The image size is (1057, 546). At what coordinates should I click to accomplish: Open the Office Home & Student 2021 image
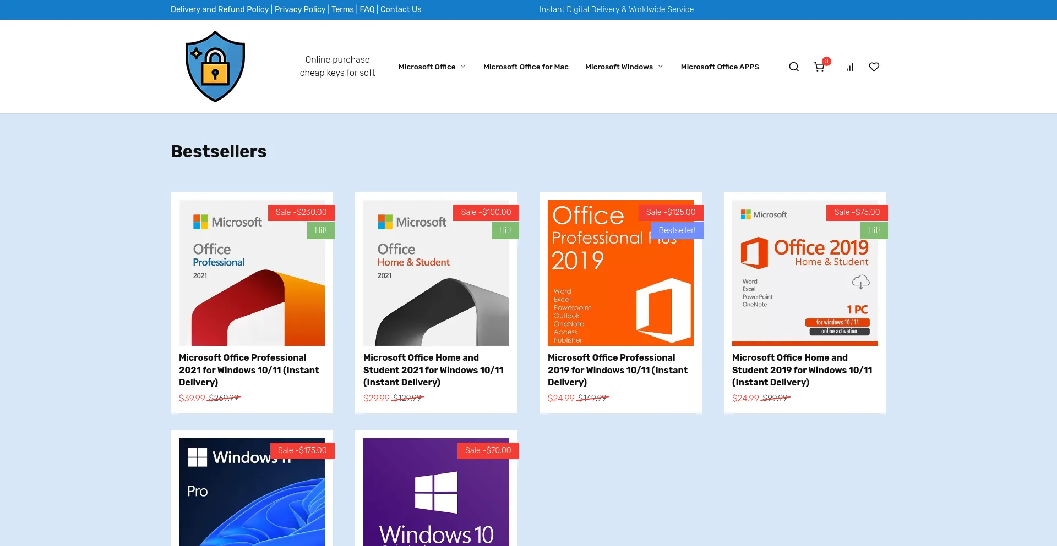436,273
